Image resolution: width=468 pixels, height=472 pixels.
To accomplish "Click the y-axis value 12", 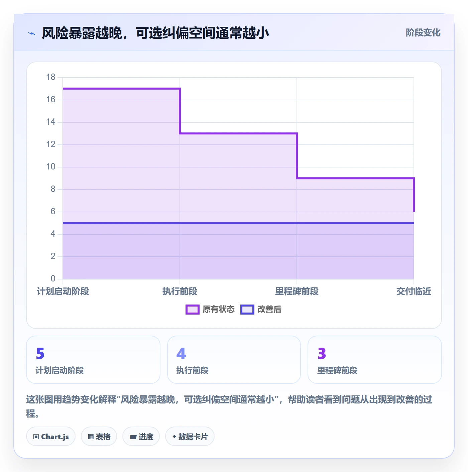I will coord(51,144).
